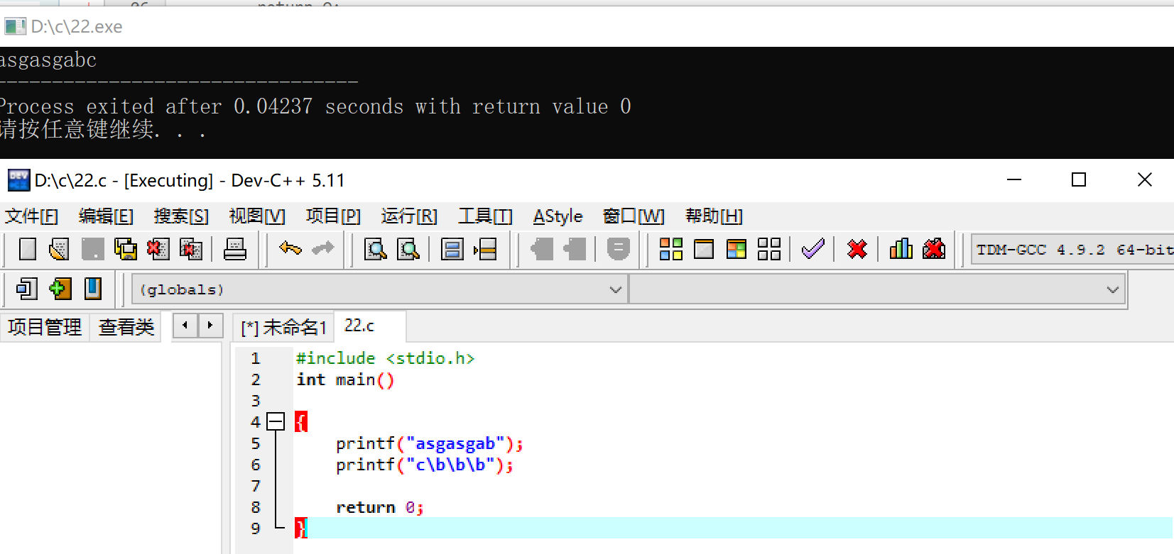Click the New file icon in toolbar

(x=27, y=249)
